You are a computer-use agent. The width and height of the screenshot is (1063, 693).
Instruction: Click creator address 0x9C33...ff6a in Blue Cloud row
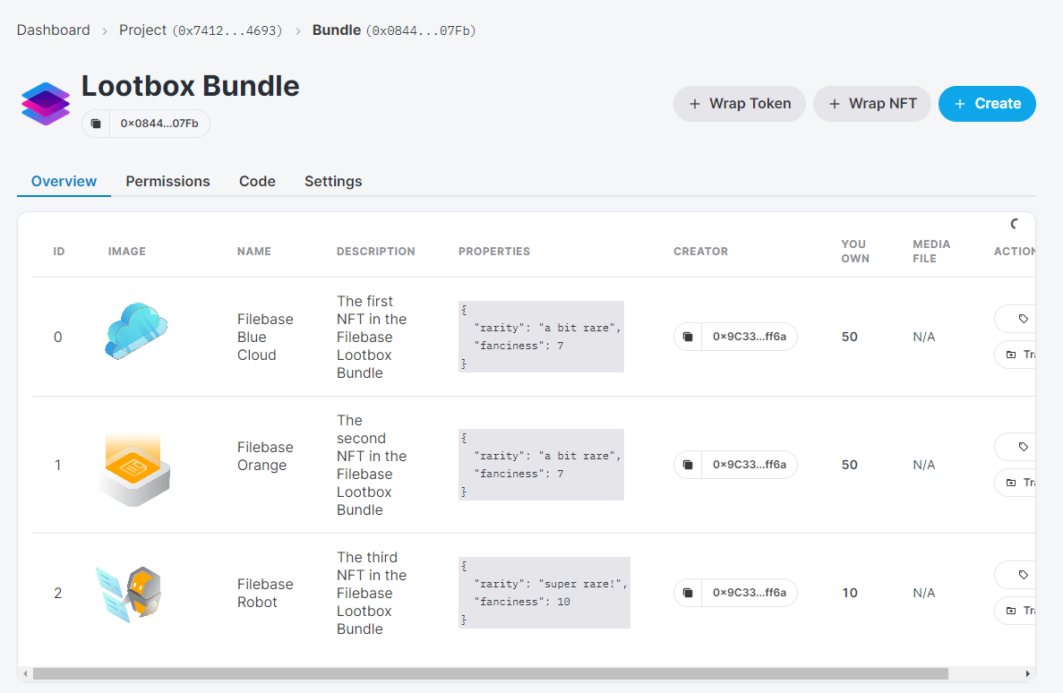750,337
